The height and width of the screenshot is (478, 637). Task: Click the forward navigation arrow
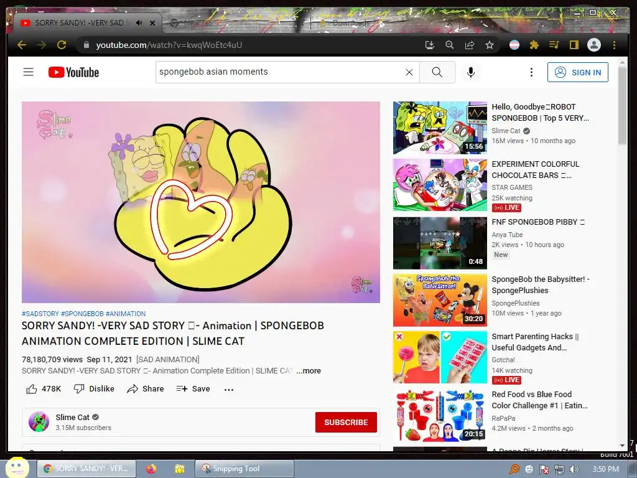pos(42,45)
